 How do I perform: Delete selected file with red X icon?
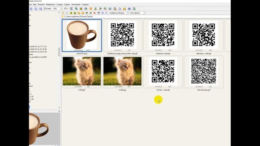point(95,13)
